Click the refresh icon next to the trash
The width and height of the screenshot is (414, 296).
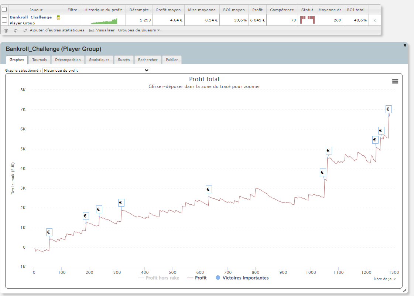click(15, 30)
